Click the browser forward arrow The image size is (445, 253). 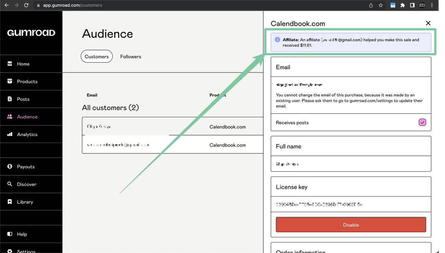coord(16,5)
